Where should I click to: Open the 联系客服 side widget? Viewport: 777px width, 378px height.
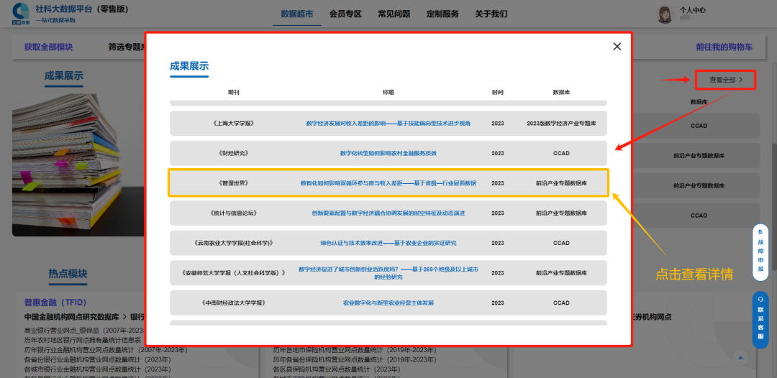pyautogui.click(x=760, y=320)
